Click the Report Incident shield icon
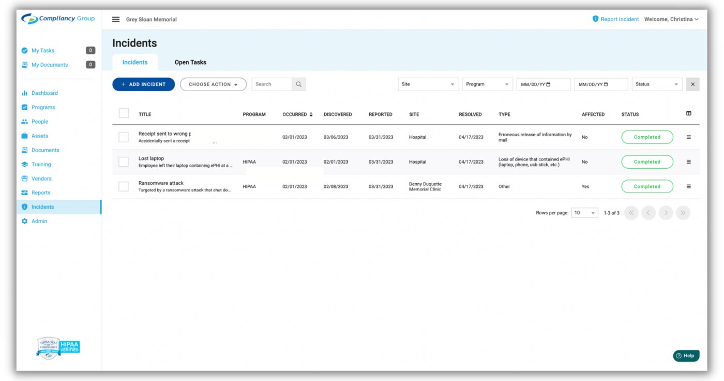 click(x=595, y=19)
